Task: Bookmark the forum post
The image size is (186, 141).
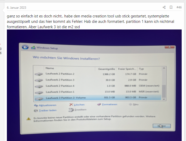Action: coord(171,7)
